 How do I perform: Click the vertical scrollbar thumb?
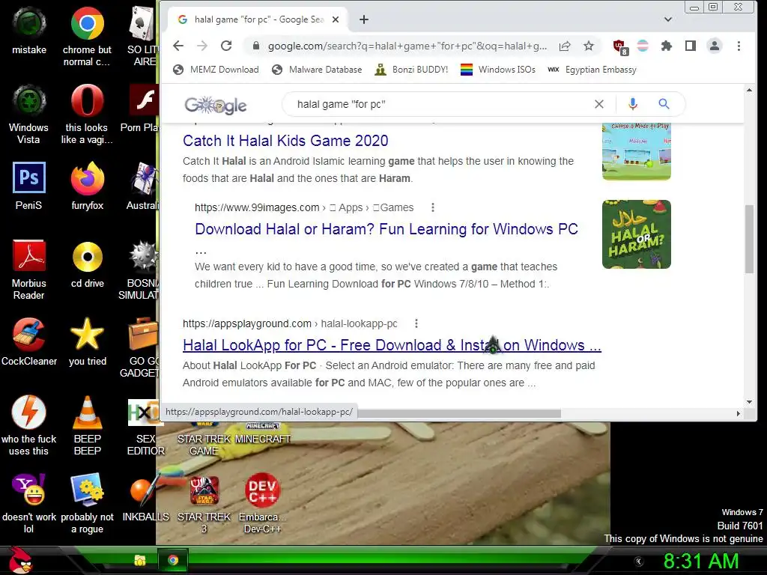749,239
